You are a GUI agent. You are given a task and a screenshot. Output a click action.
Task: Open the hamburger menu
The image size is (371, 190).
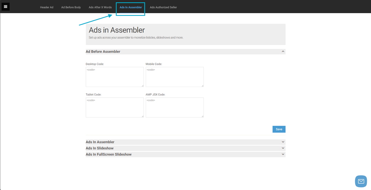(x=5, y=6)
